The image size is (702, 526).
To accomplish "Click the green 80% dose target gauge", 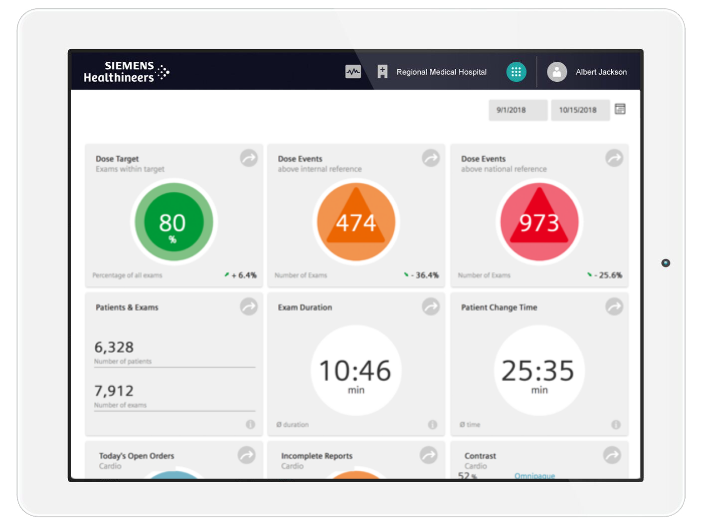I will click(173, 222).
